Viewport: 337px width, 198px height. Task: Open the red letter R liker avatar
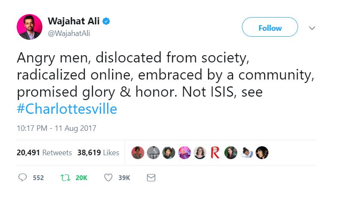click(215, 153)
